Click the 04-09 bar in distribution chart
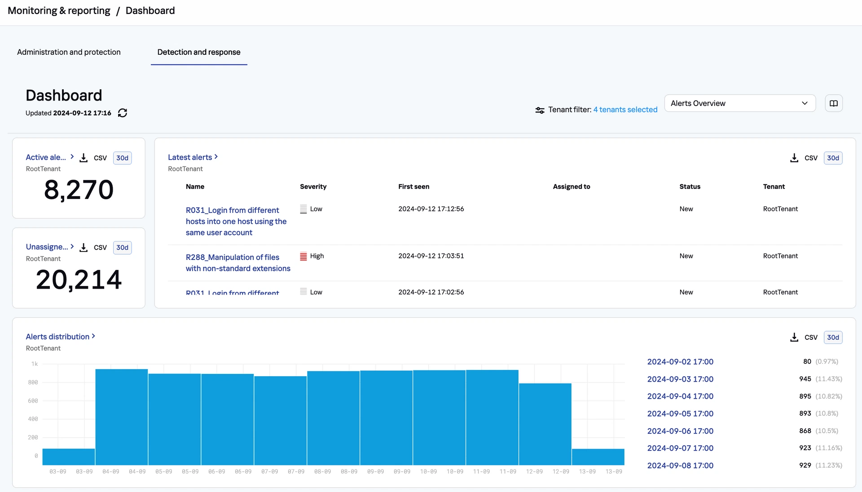Viewport: 862px width, 492px height. pyautogui.click(x=122, y=417)
